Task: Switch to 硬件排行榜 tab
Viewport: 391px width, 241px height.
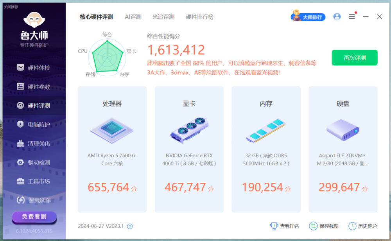Action: (x=199, y=17)
